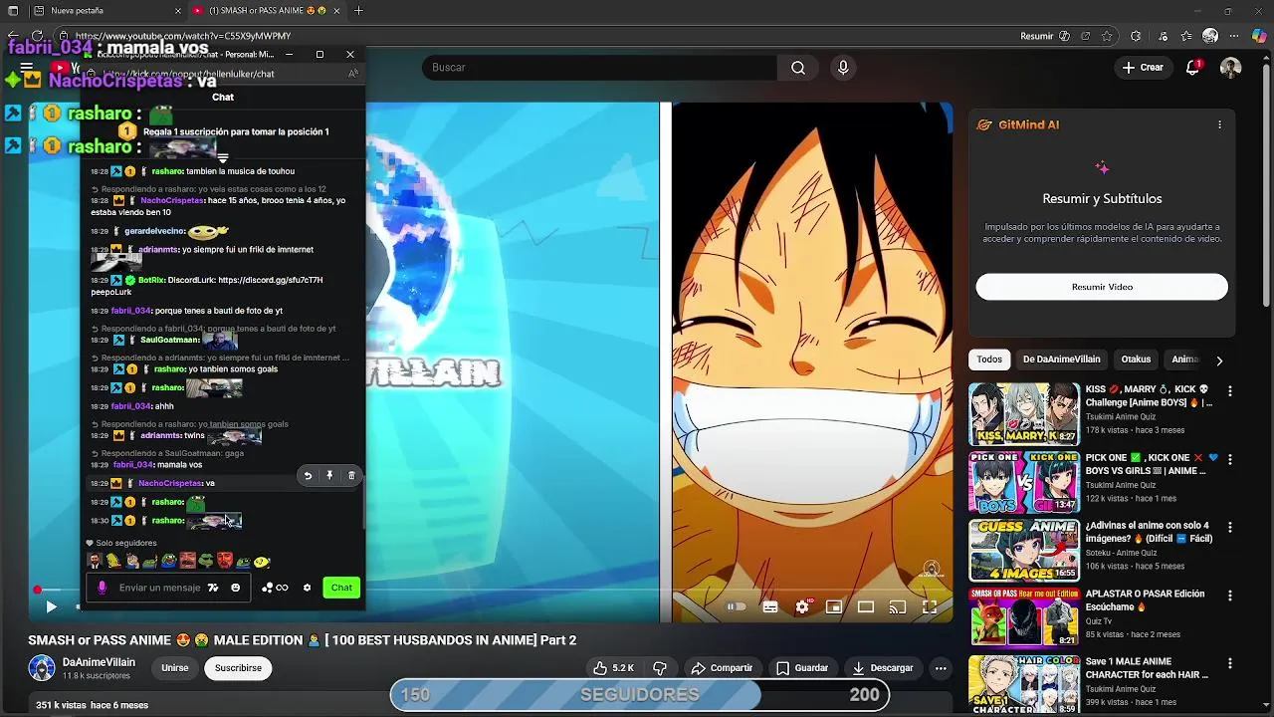1274x717 pixels.
Task: Collapse the gift subscription banner in chat
Action: tap(223, 158)
